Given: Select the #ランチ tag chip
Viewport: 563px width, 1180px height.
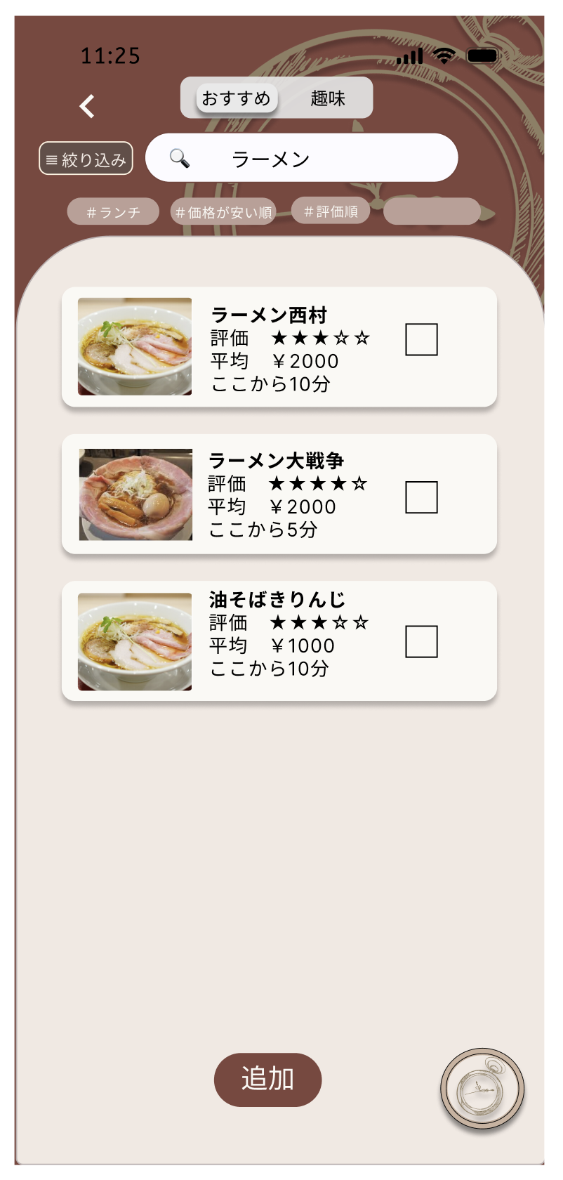Looking at the screenshot, I should pos(113,212).
